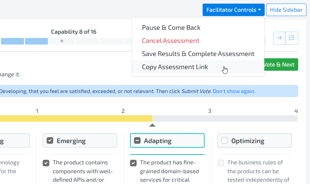
Task: Click the Adapting level header box
Action: click(167, 141)
